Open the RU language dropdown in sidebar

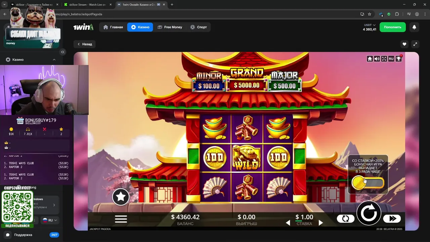tap(50, 220)
